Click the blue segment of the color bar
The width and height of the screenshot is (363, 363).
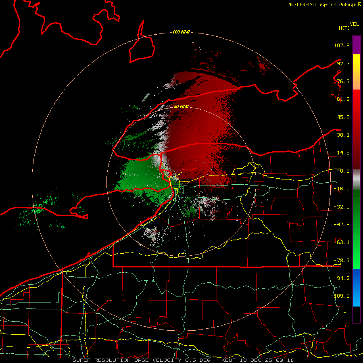[x=356, y=288]
